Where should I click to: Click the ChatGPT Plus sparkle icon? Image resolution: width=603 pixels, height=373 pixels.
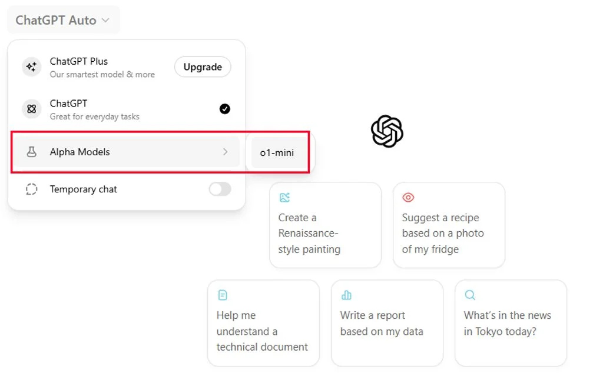pos(31,67)
